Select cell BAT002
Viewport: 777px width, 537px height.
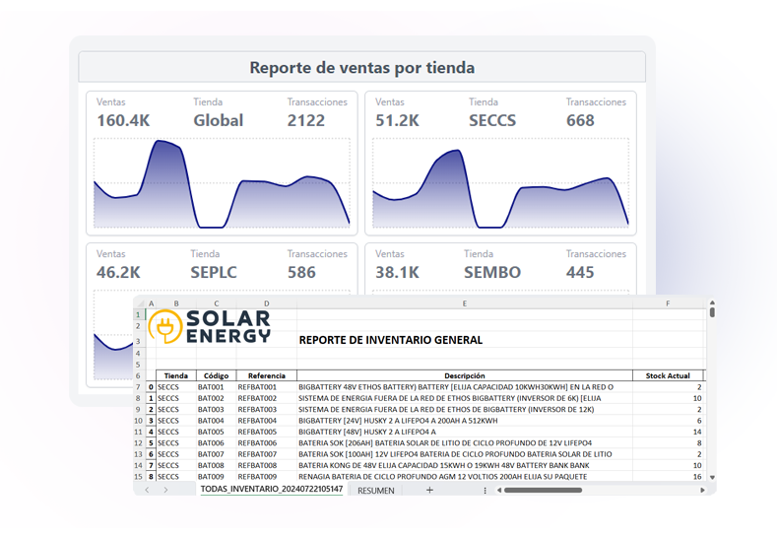click(216, 398)
